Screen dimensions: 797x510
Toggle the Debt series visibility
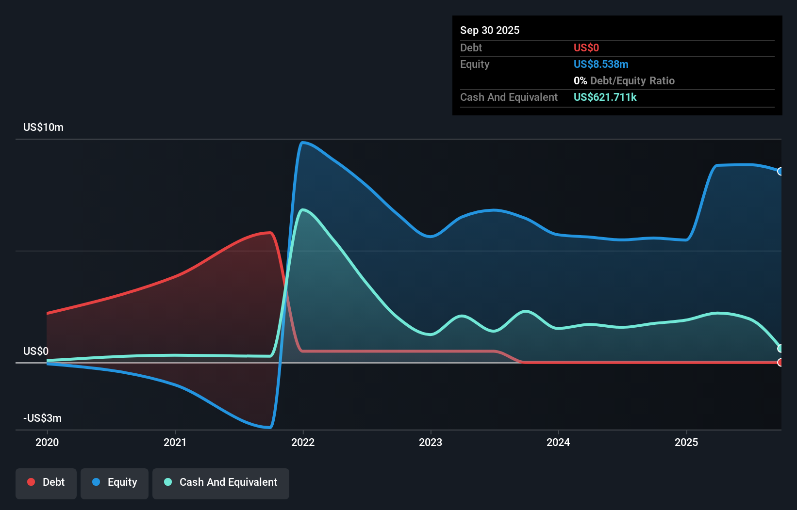(46, 481)
